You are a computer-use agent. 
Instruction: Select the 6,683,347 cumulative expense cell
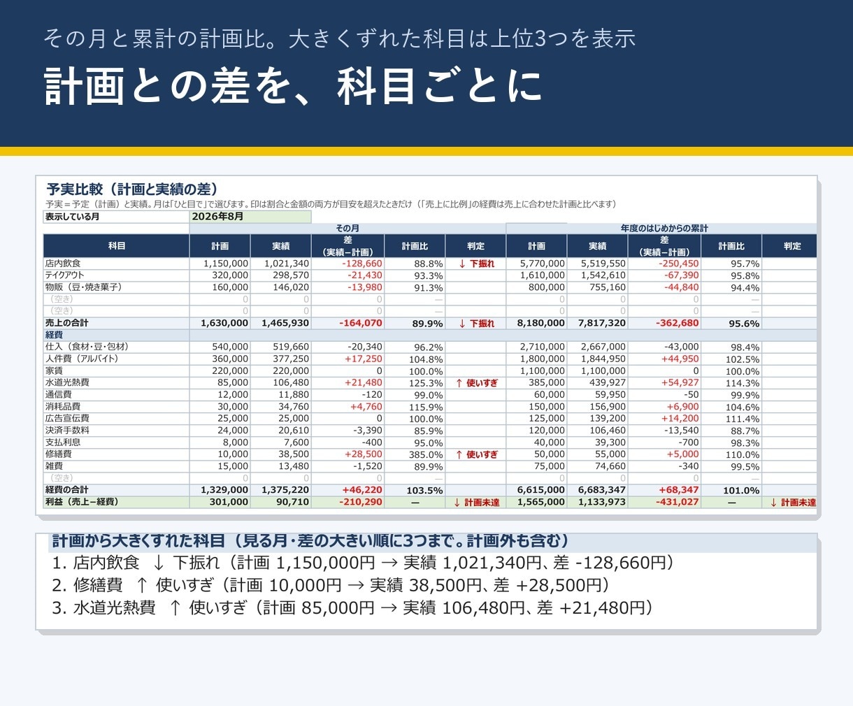(x=597, y=490)
